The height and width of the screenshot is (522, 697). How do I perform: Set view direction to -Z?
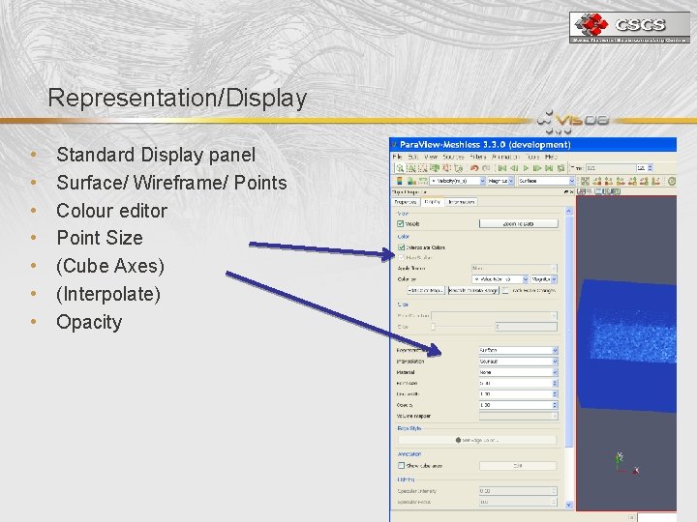(x=655, y=181)
